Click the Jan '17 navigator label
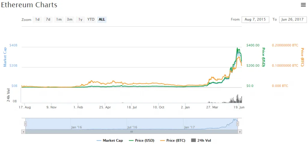 click(189, 127)
